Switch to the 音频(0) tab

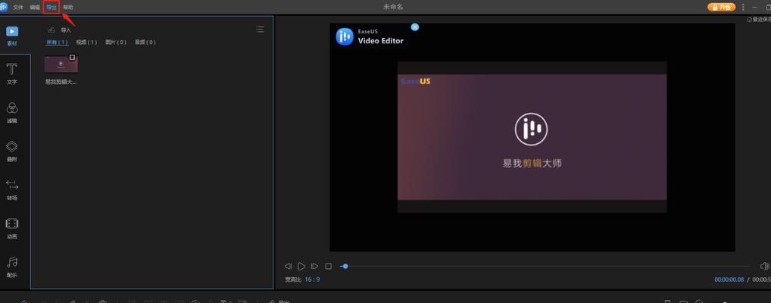(145, 42)
